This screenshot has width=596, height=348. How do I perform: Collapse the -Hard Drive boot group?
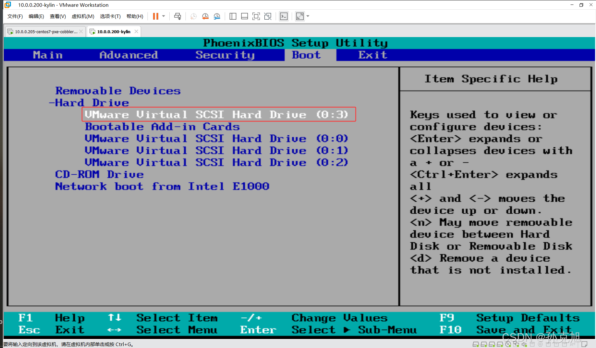point(89,102)
